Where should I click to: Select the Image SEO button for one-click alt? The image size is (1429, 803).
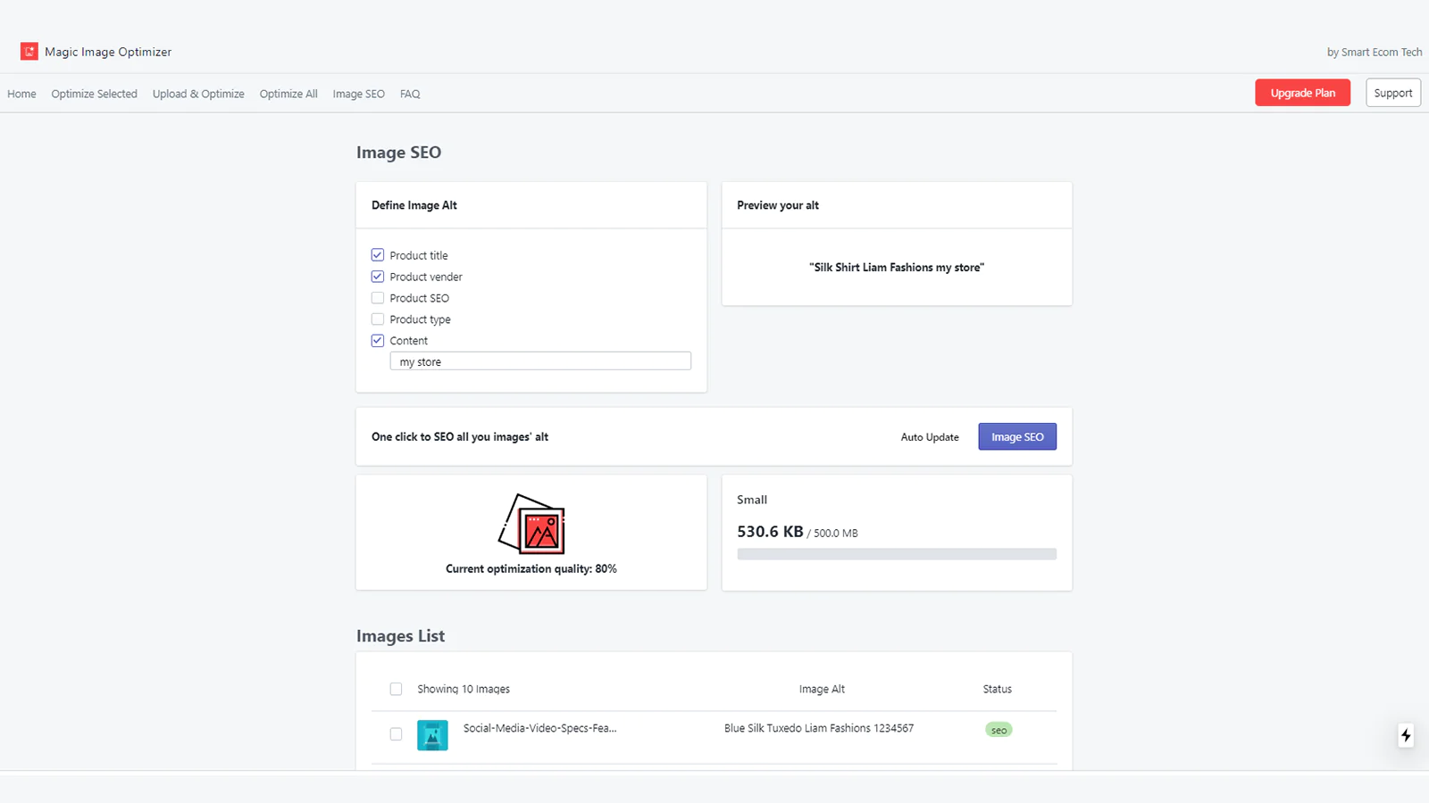pos(1016,436)
